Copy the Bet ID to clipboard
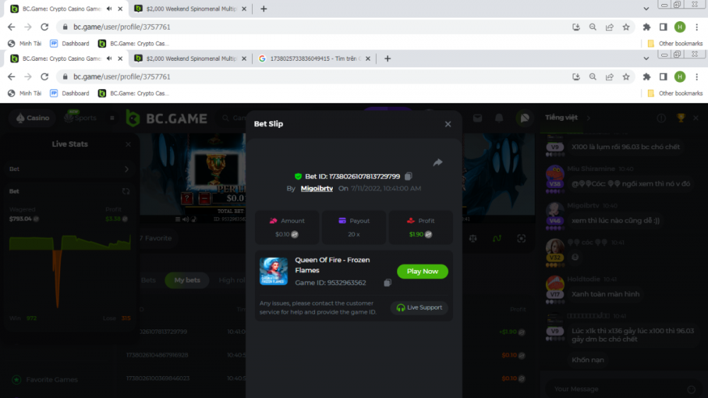 click(x=409, y=176)
